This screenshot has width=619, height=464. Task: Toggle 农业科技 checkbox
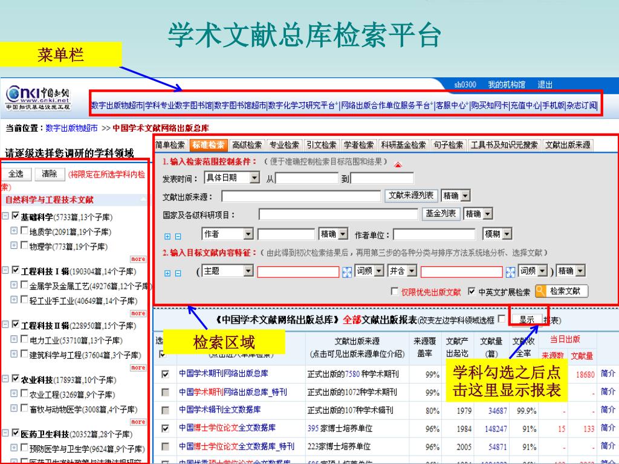coord(15,378)
